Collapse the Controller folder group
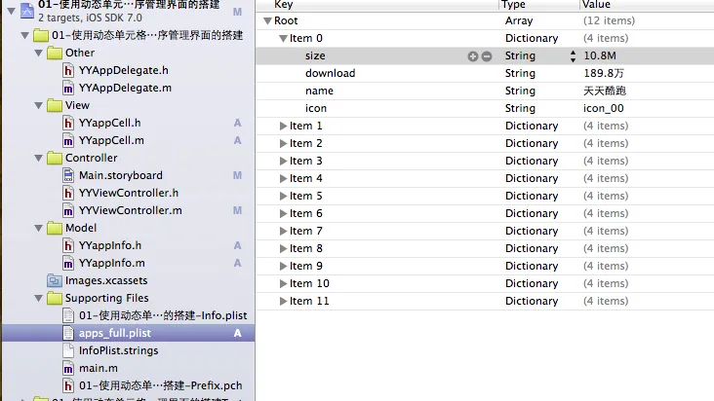This screenshot has width=714, height=401. pos(39,158)
